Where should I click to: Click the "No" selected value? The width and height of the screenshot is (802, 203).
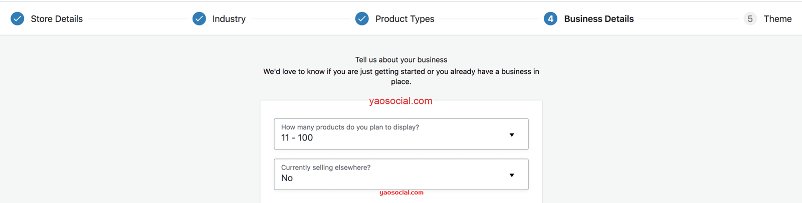point(287,178)
